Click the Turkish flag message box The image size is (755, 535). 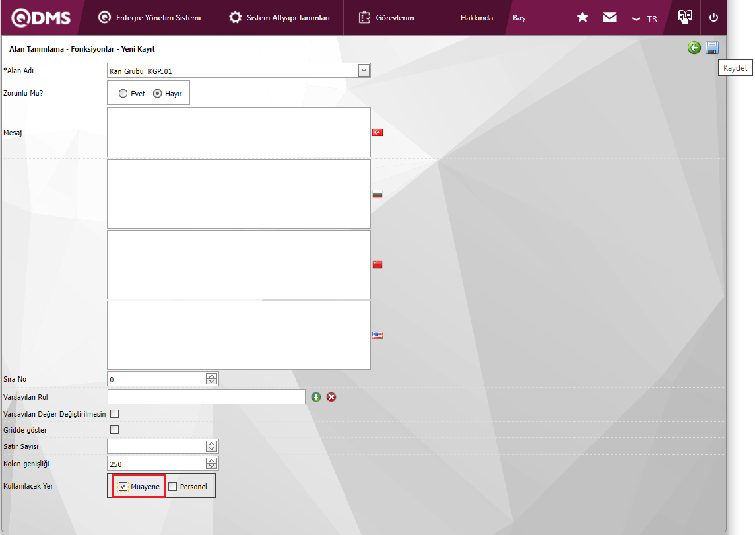click(x=239, y=132)
